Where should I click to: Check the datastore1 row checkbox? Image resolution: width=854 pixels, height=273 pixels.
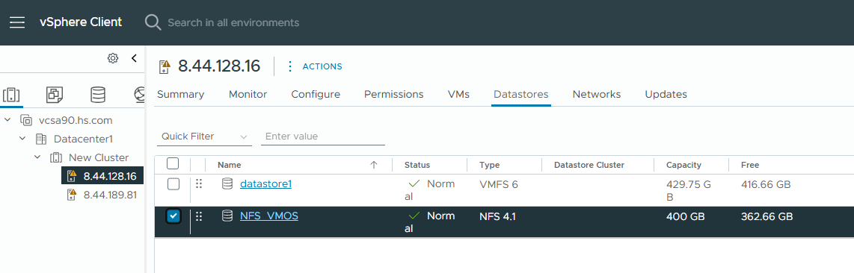tap(173, 184)
